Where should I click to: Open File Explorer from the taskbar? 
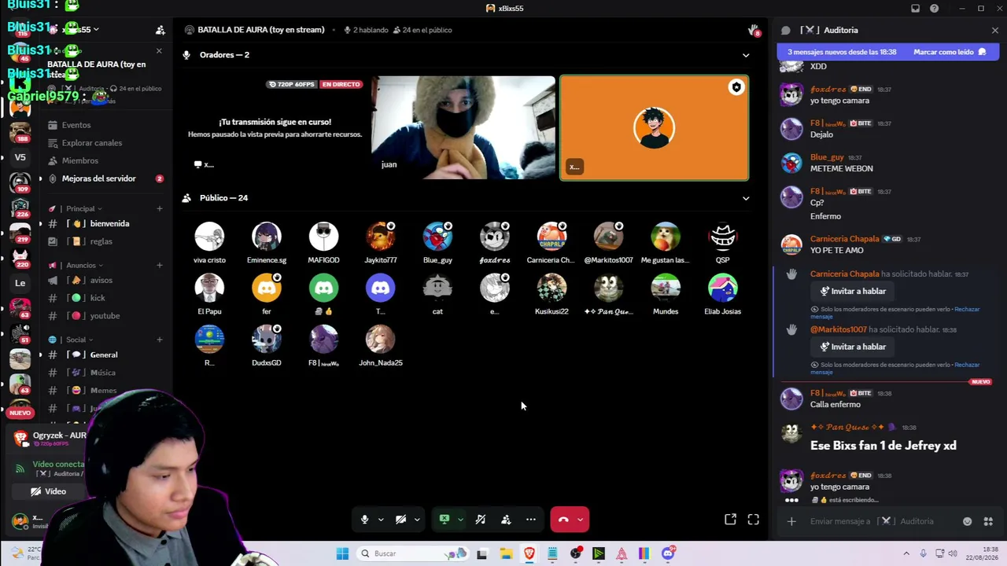pos(506,553)
